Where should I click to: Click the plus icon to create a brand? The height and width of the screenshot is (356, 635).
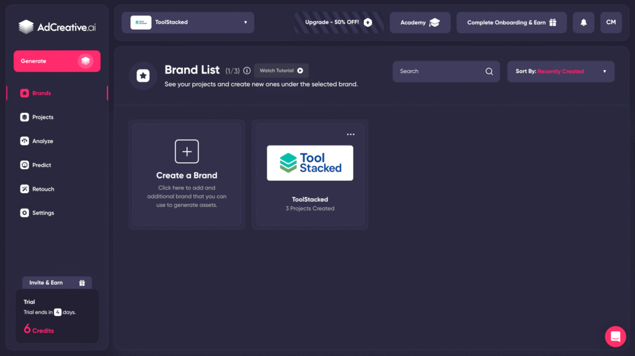[x=187, y=151]
